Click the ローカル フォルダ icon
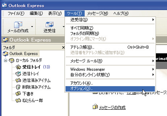167x116 pixels. tap(12, 60)
